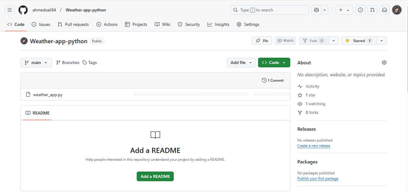Expand the main branch dropdown

(36, 62)
